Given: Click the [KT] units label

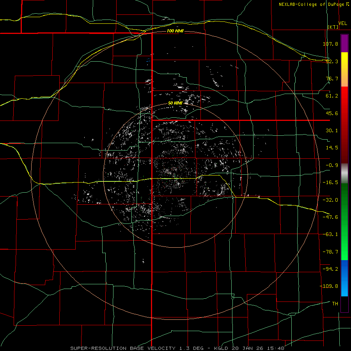Looking at the screenshot, I should point(333,27).
